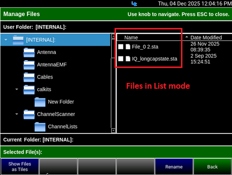Click the New Folder icon
232x175 pixels.
click(x=40, y=102)
